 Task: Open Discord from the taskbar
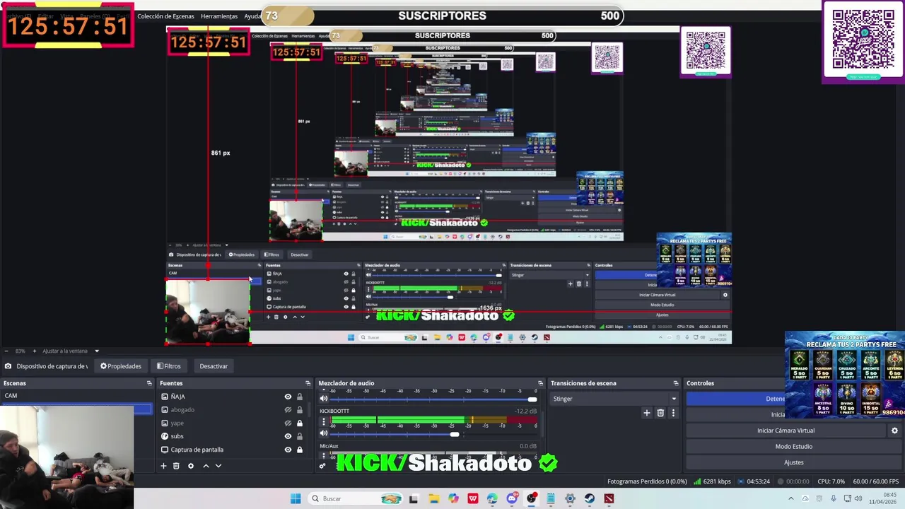[512, 498]
